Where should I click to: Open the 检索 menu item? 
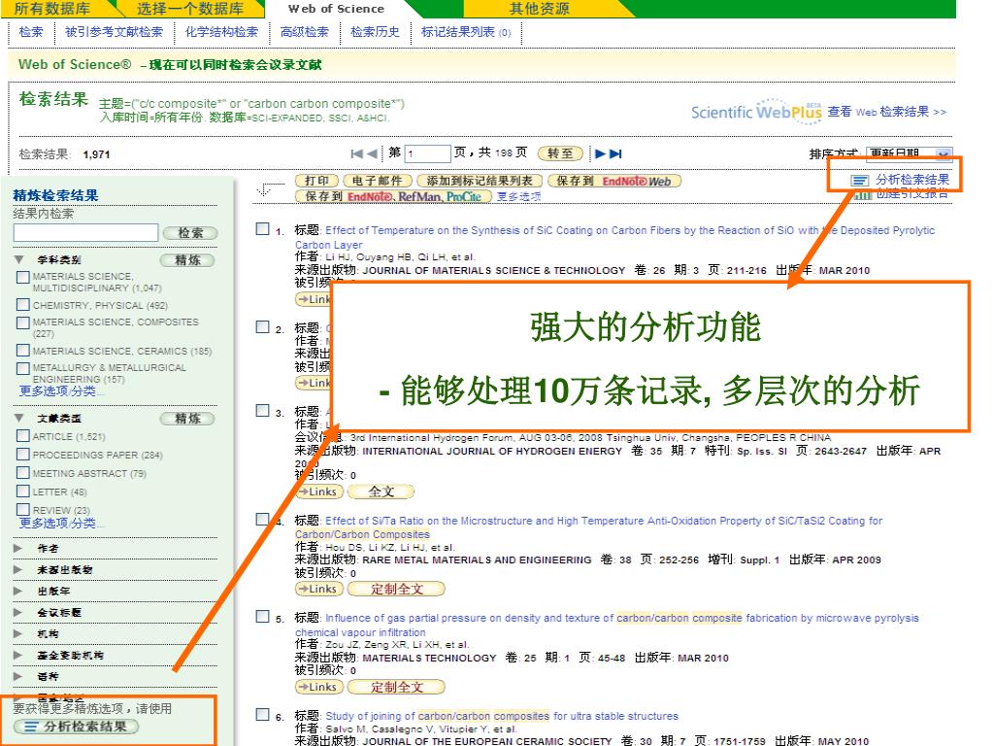[31, 32]
